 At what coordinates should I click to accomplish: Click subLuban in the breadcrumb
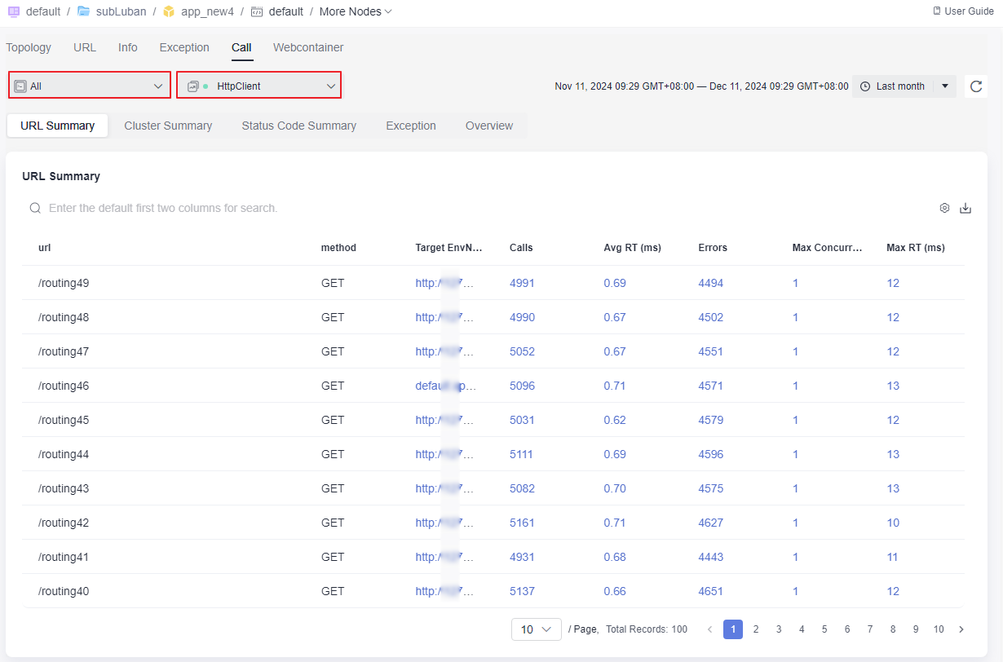(121, 11)
